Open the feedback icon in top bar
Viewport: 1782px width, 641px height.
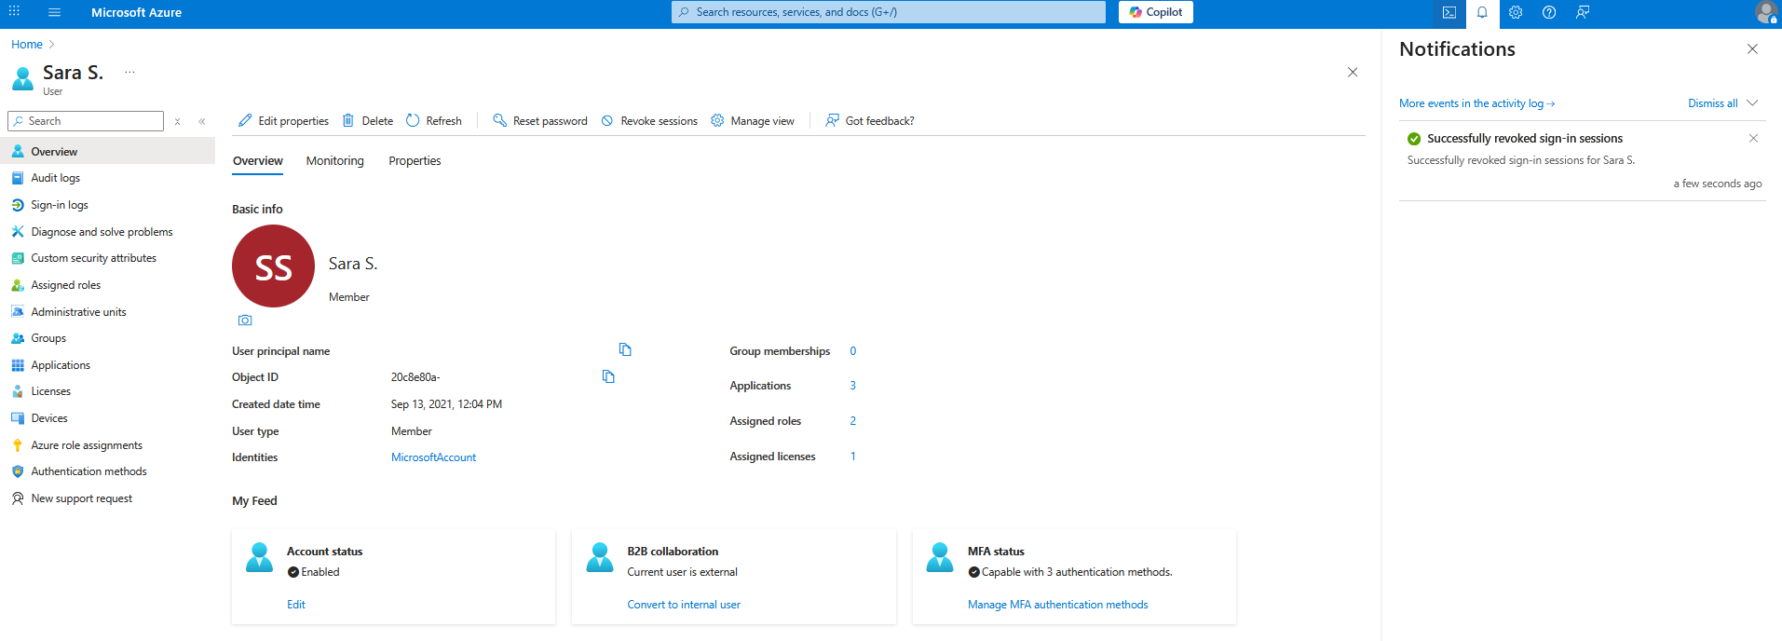point(1583,13)
